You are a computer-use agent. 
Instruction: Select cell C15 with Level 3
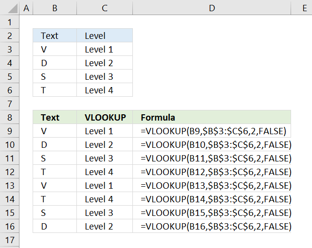point(105,213)
